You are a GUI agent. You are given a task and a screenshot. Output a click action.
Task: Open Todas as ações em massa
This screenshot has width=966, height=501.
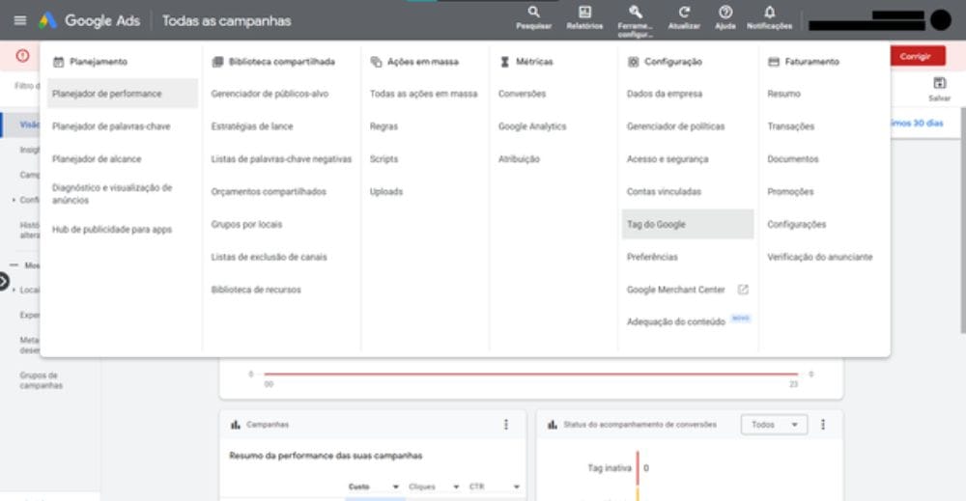(423, 94)
